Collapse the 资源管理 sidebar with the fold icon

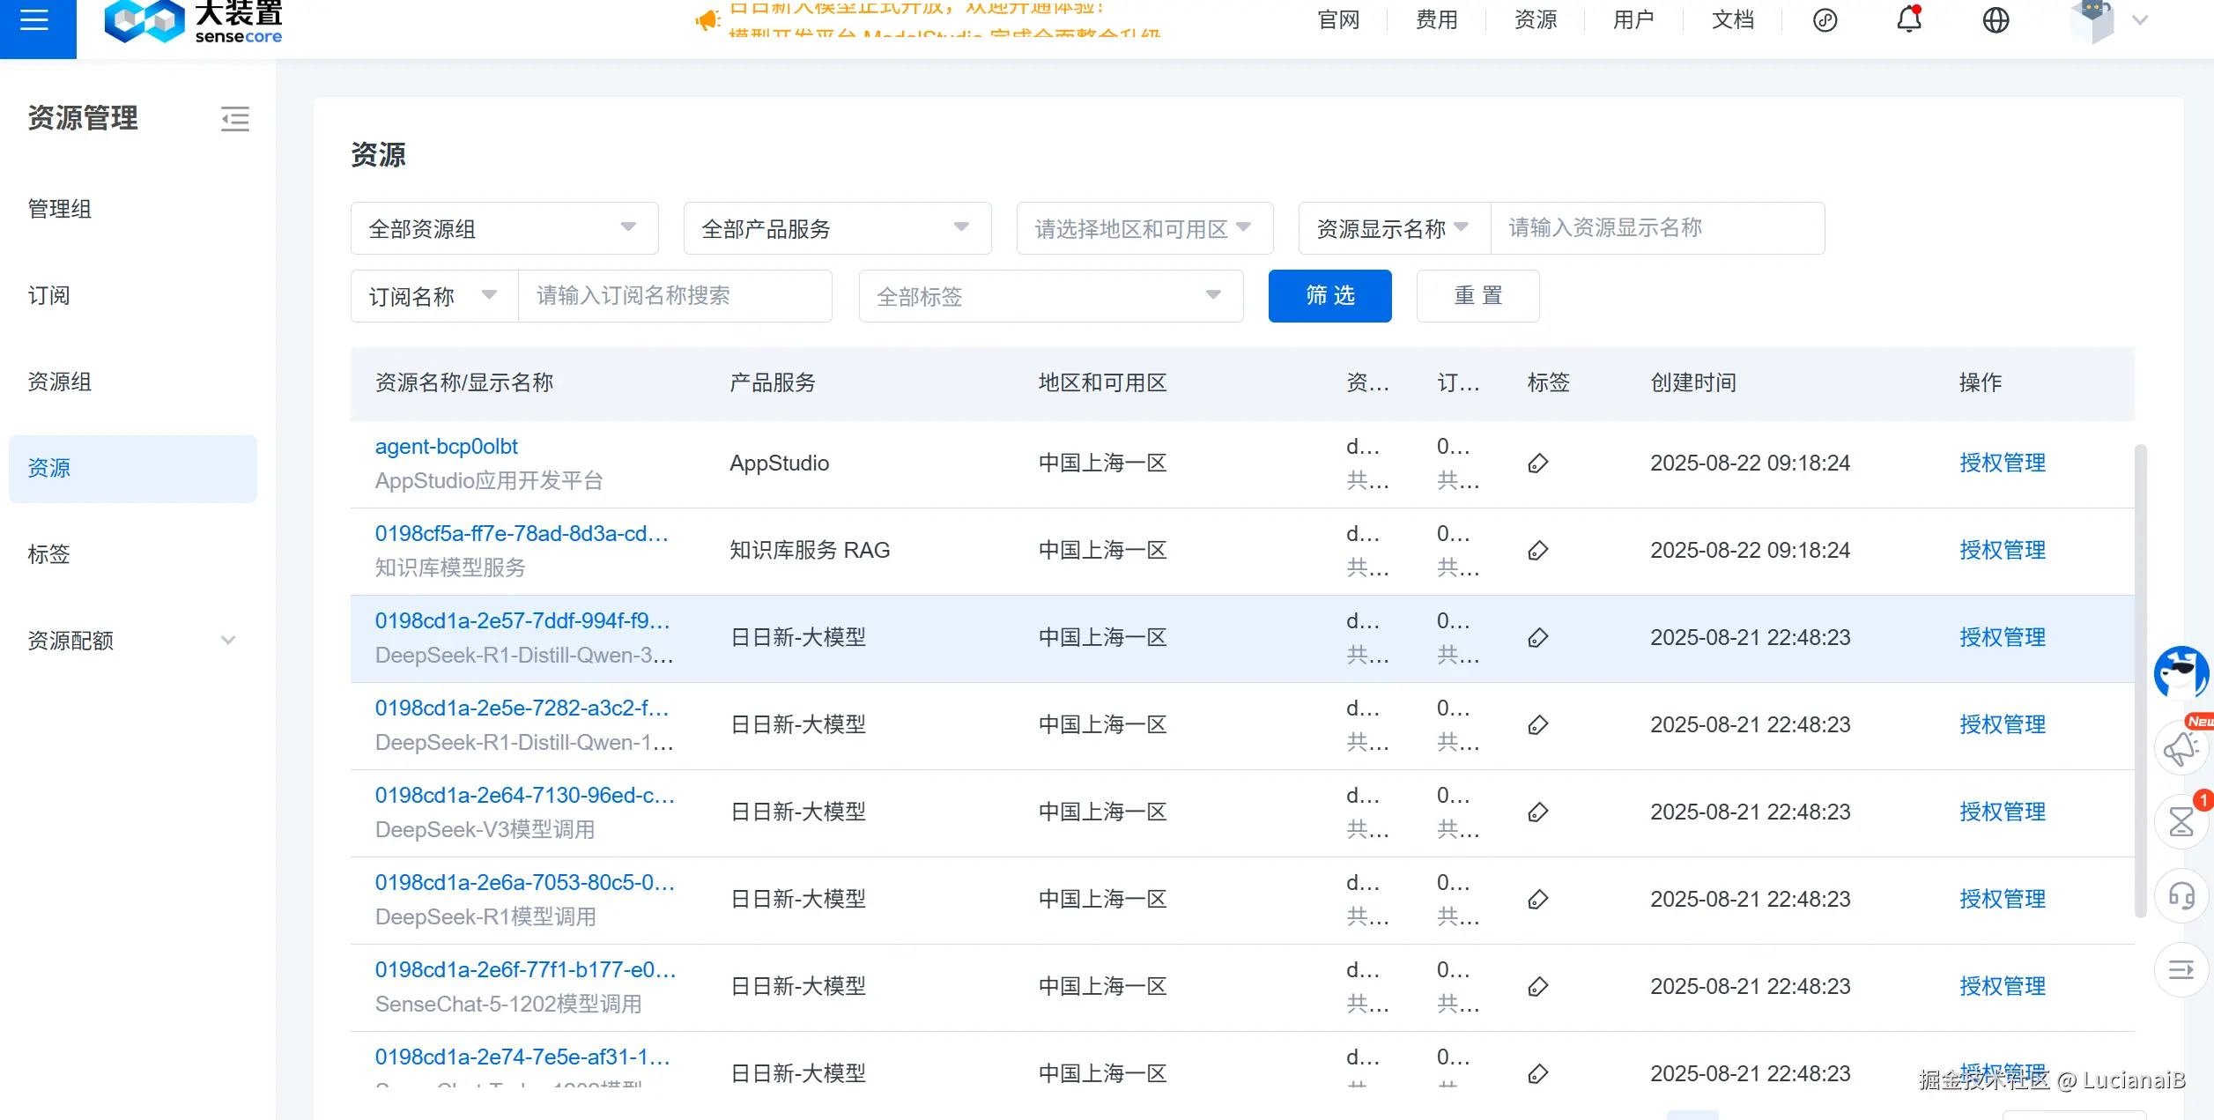pos(234,119)
